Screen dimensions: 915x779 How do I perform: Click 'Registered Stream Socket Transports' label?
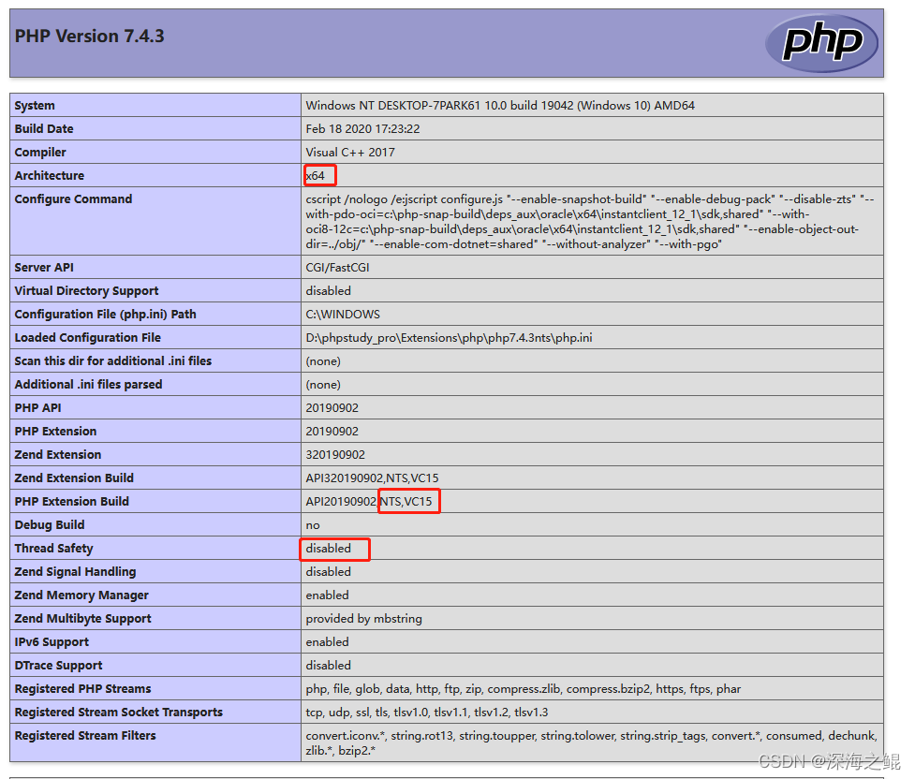click(x=118, y=712)
